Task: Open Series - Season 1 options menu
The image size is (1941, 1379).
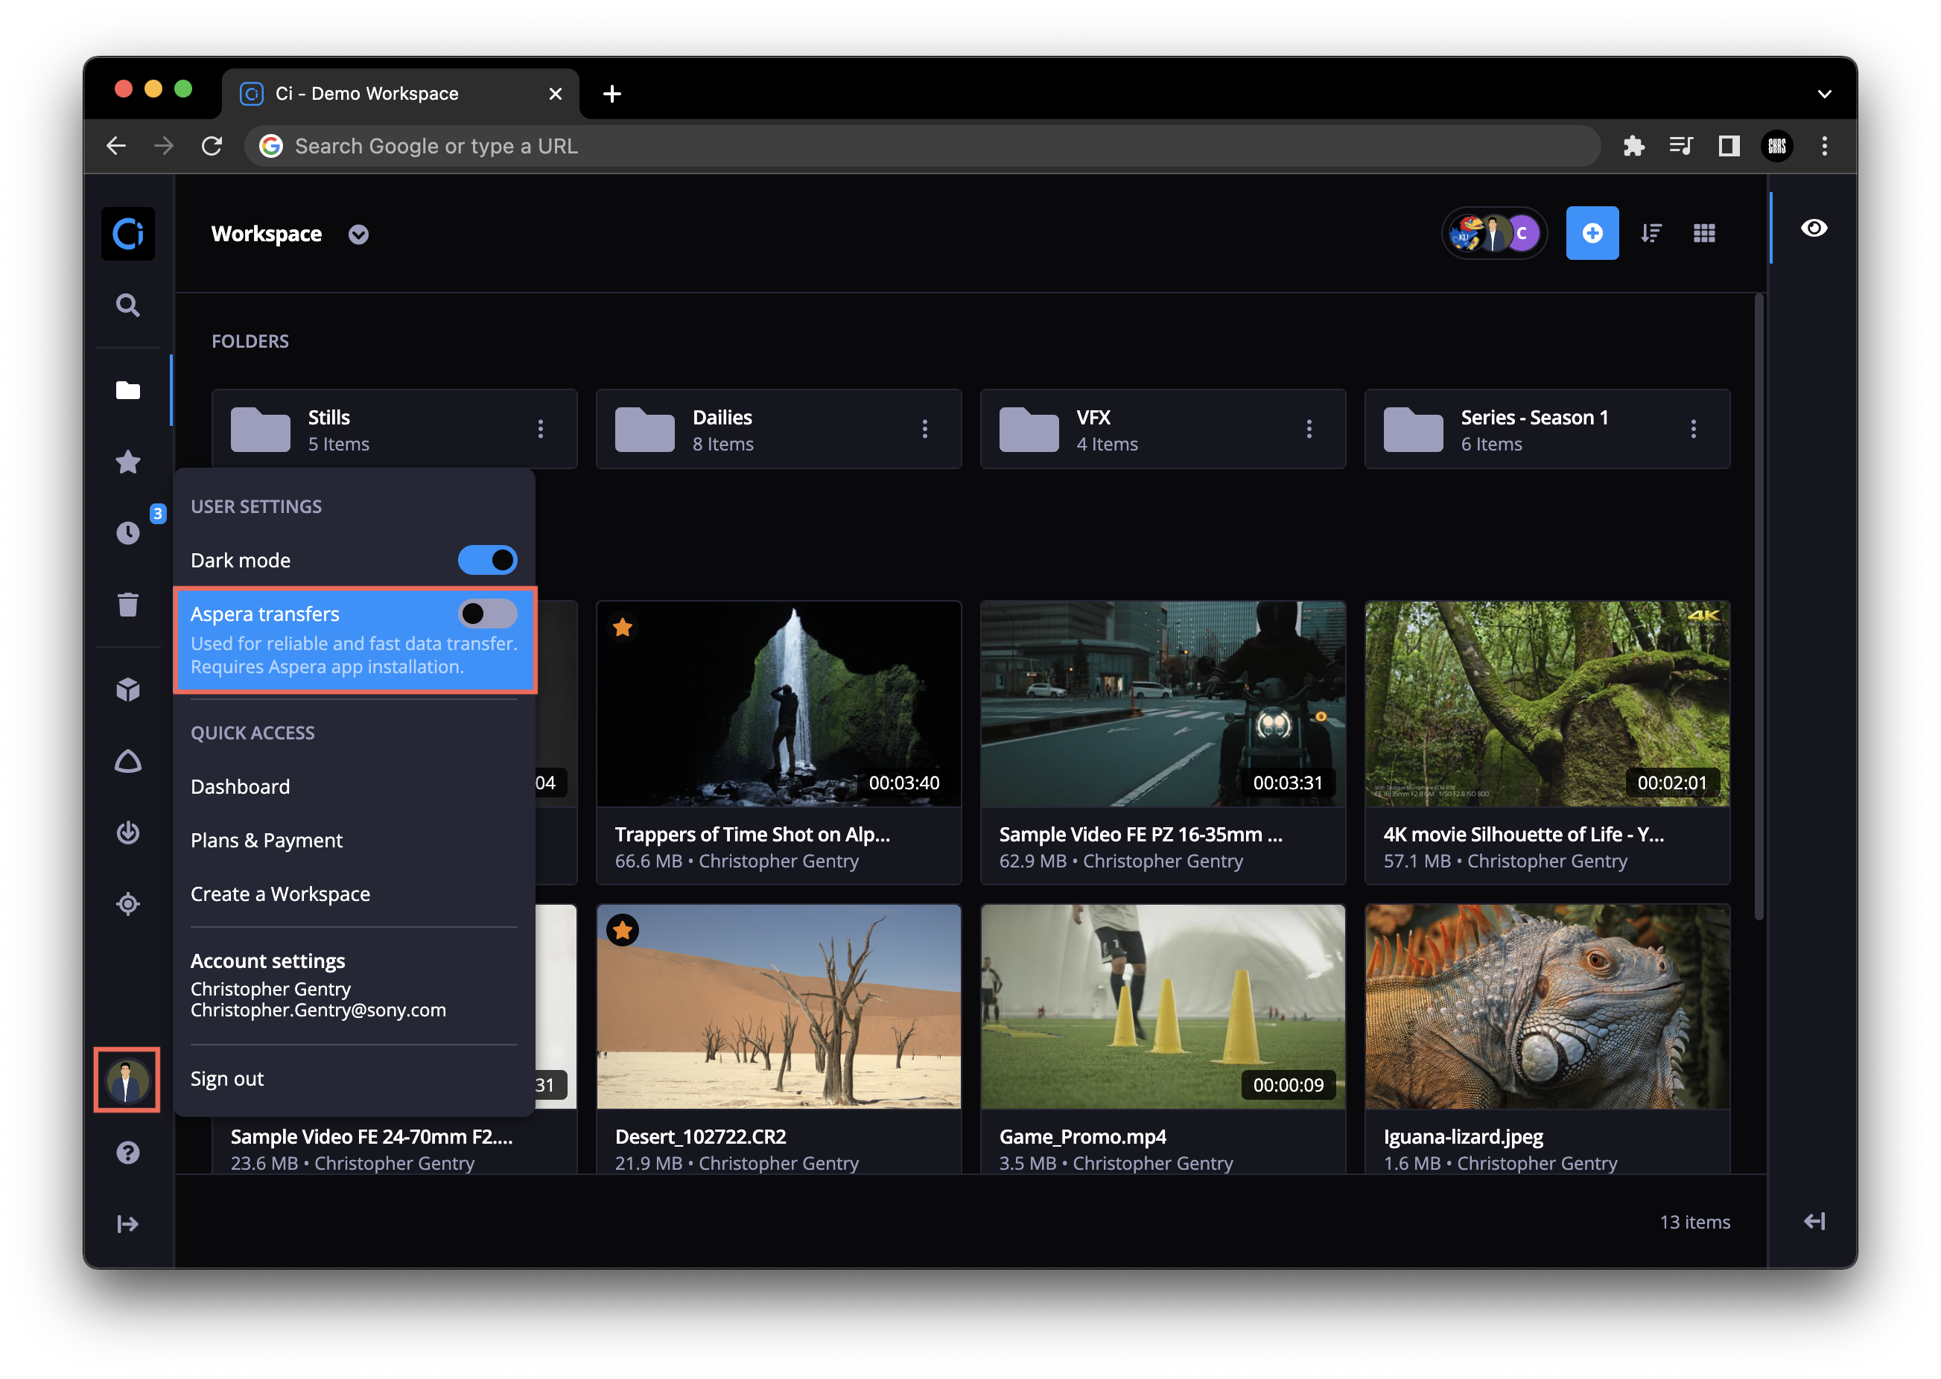Action: [x=1693, y=429]
